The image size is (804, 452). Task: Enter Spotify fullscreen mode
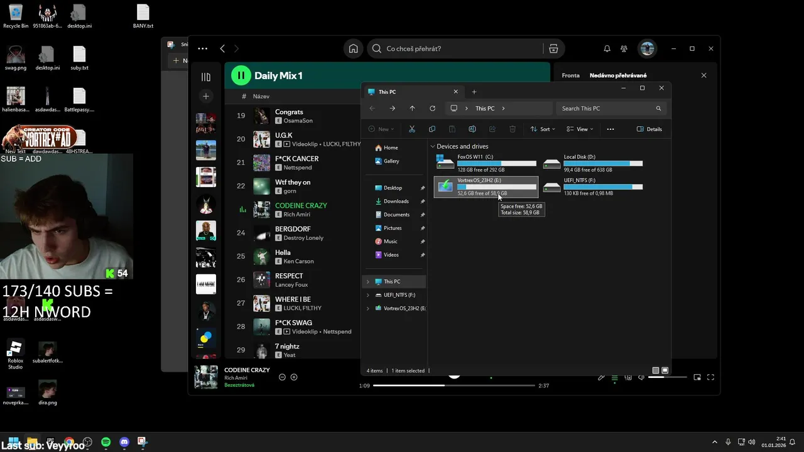[x=711, y=377]
